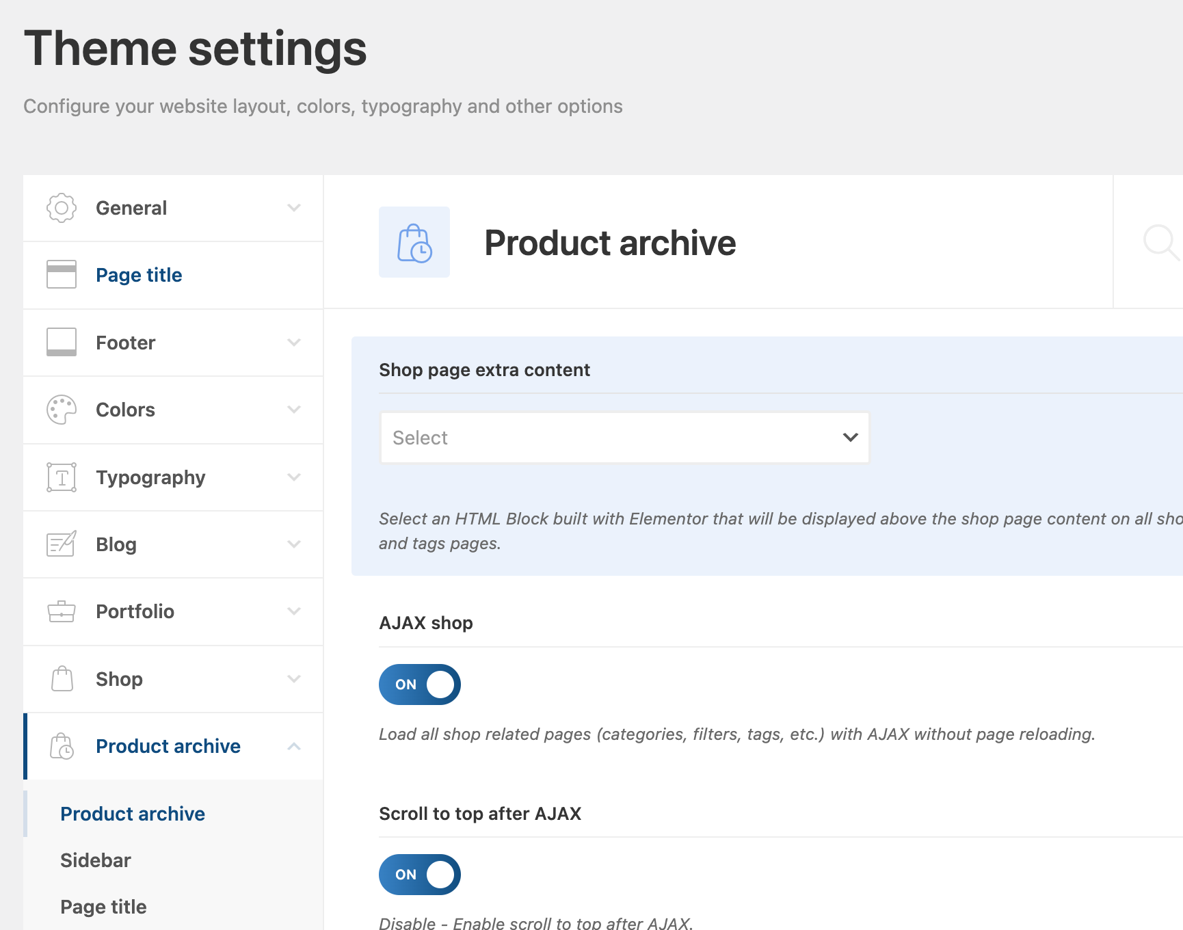Open Page title under Product archive

click(103, 907)
